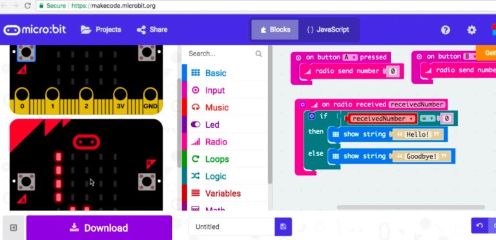Click the receivedNumber parameter on radio received block
Viewport: 496px width, 240px height.
pos(417,105)
